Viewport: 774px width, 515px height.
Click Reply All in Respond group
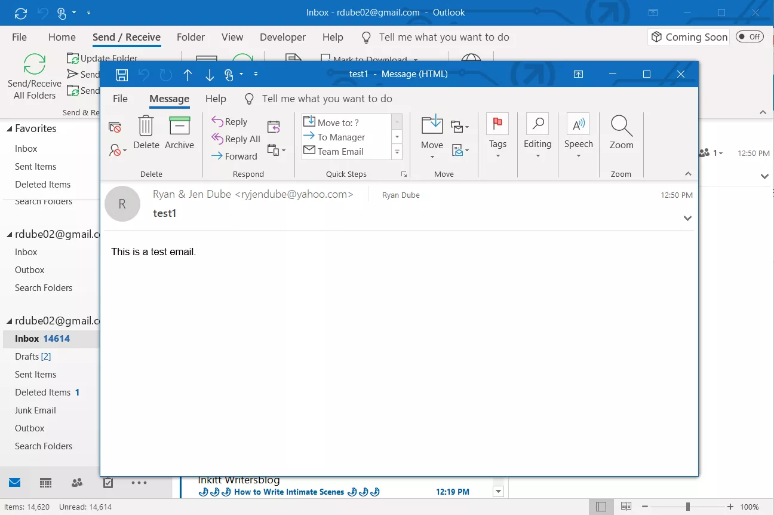click(x=236, y=139)
